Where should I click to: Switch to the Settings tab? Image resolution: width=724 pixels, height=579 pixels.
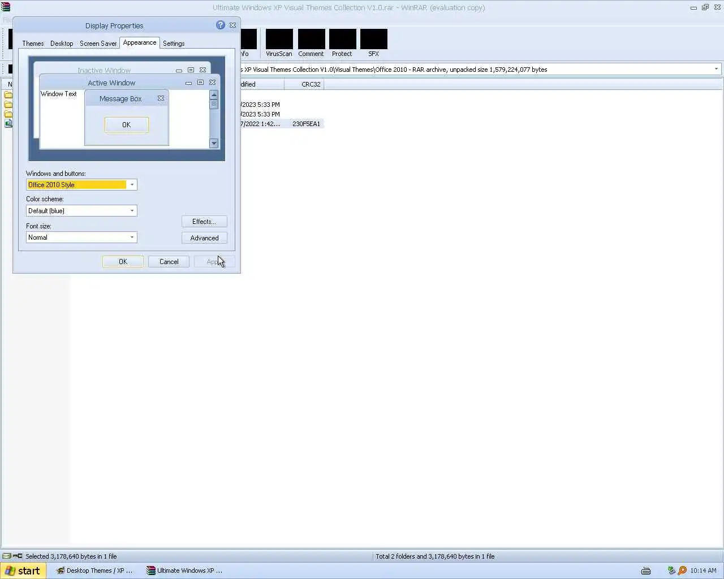click(174, 44)
